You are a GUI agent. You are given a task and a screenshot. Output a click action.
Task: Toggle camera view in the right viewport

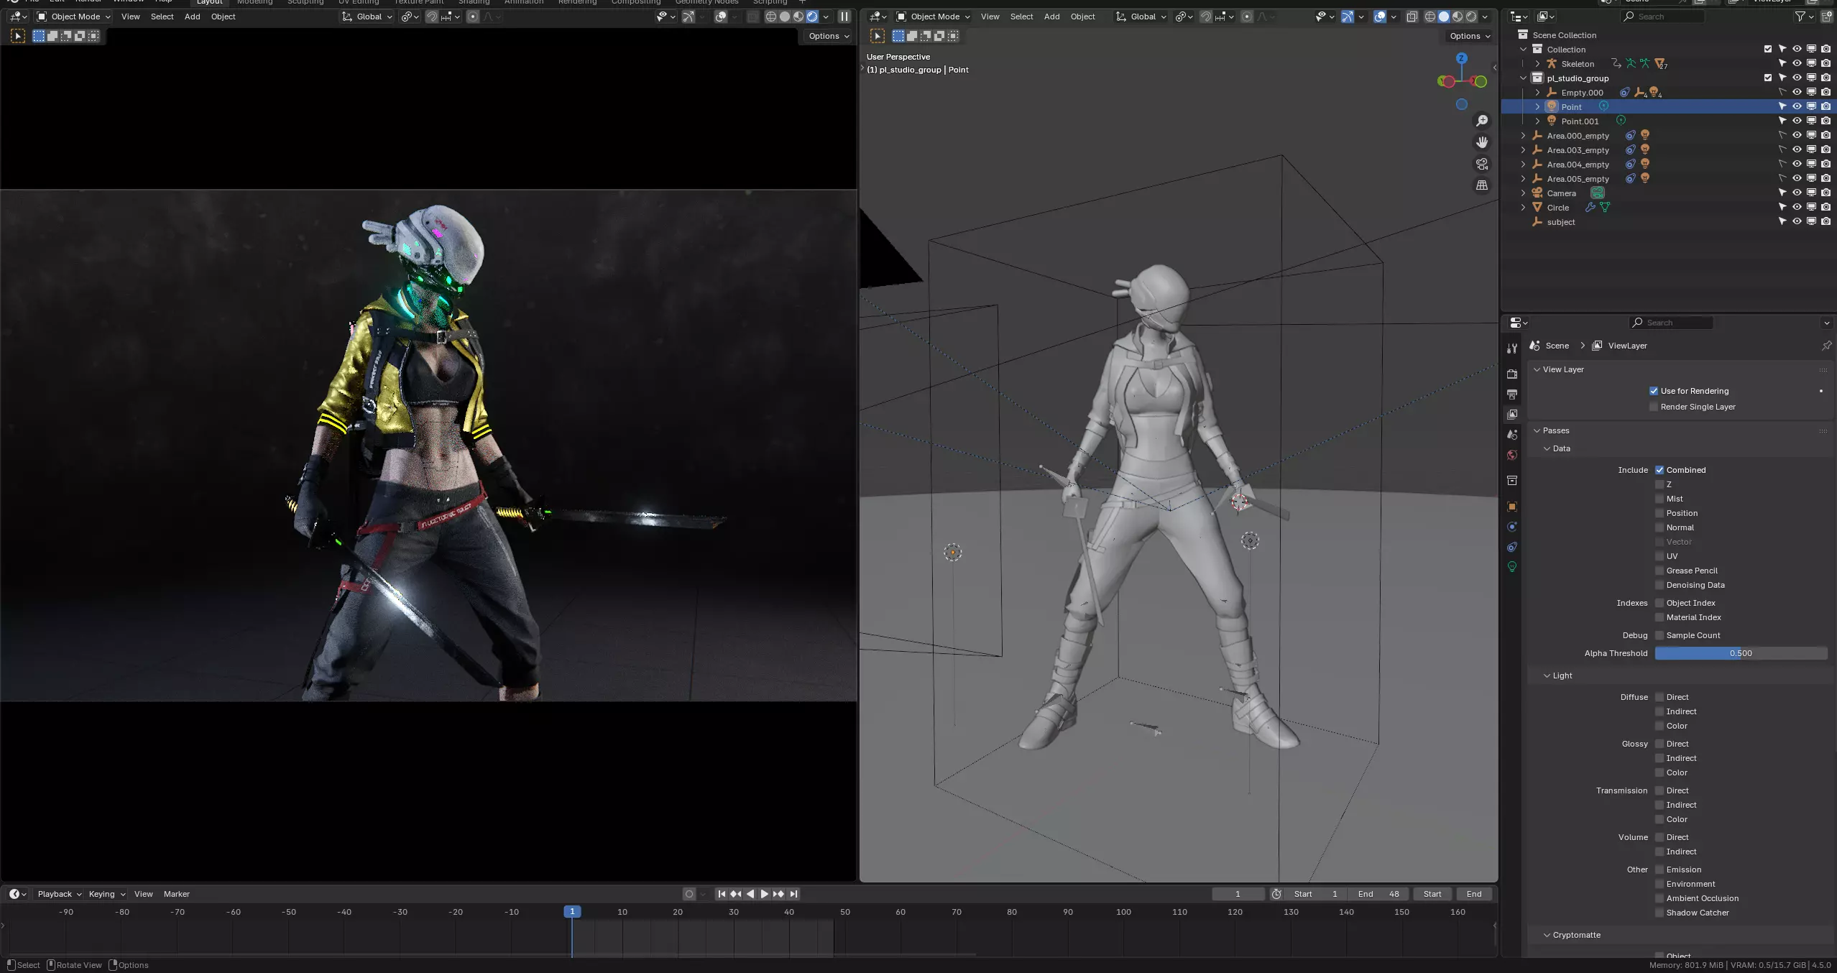click(x=1482, y=164)
